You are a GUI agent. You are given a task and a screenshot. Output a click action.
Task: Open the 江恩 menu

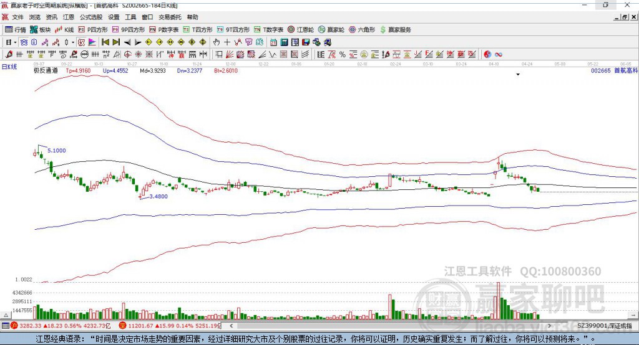point(69,17)
